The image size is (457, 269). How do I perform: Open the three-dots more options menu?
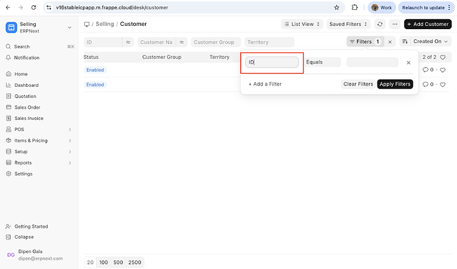(394, 24)
